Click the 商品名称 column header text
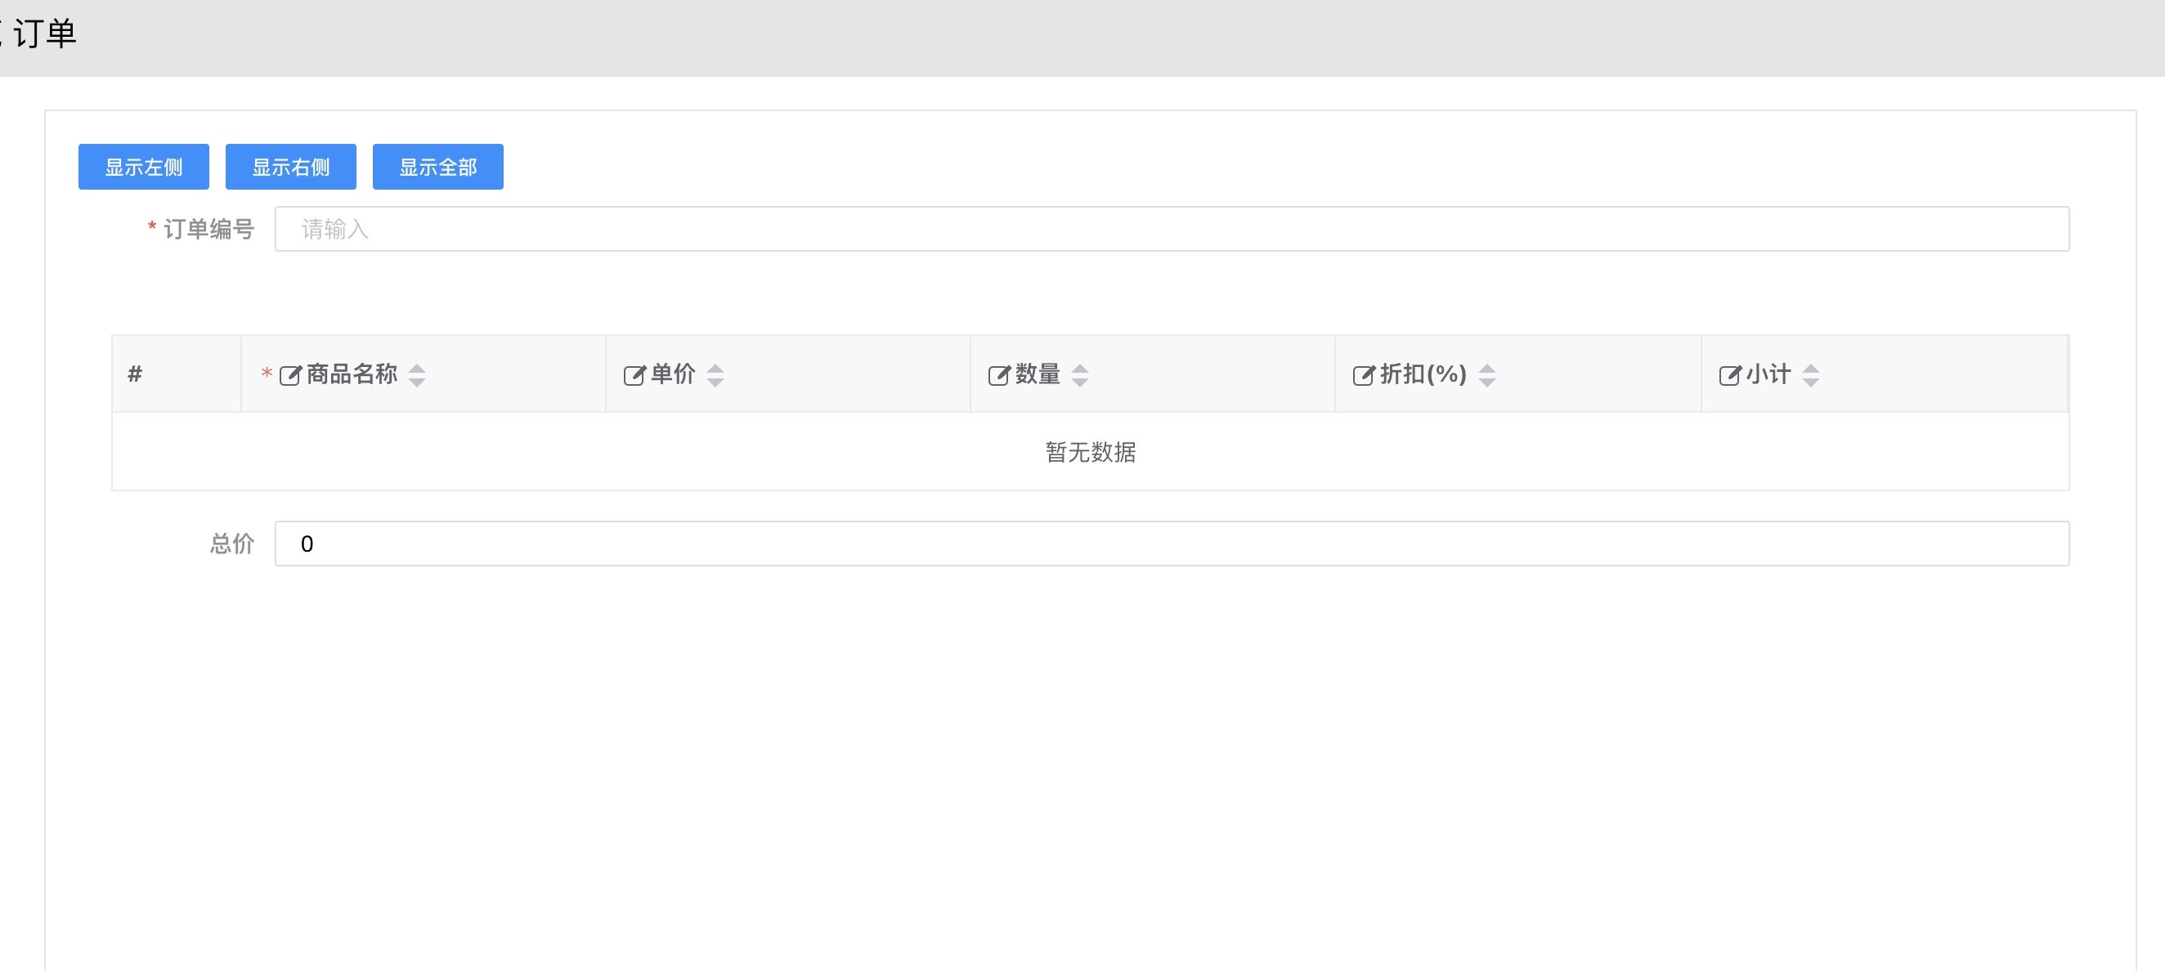This screenshot has height=971, width=2165. 352,374
